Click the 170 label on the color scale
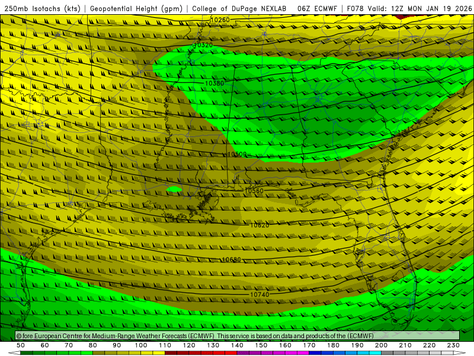Viewport: 474px width, 356px height. (309, 345)
